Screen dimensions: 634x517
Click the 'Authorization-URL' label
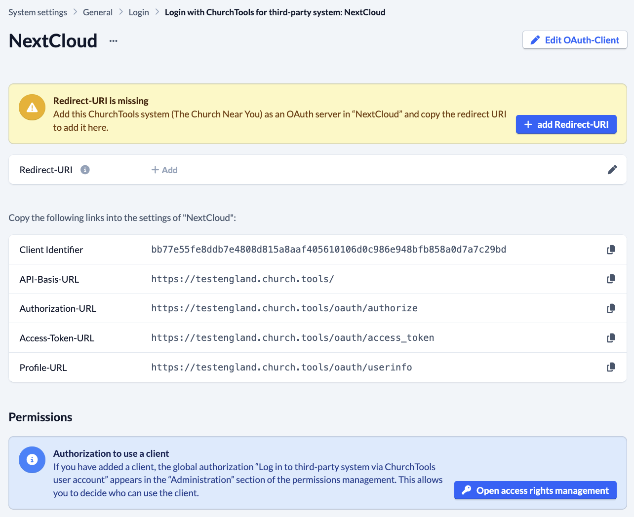tap(58, 308)
